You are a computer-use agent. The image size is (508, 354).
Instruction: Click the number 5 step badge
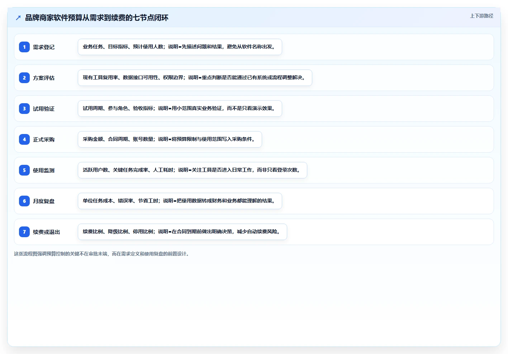coord(24,170)
